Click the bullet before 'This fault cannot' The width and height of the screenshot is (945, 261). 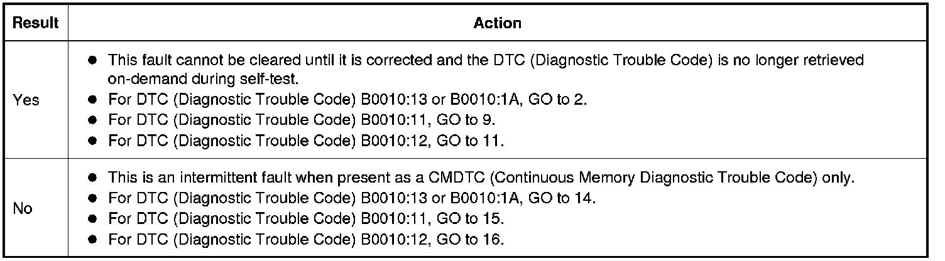(x=94, y=60)
